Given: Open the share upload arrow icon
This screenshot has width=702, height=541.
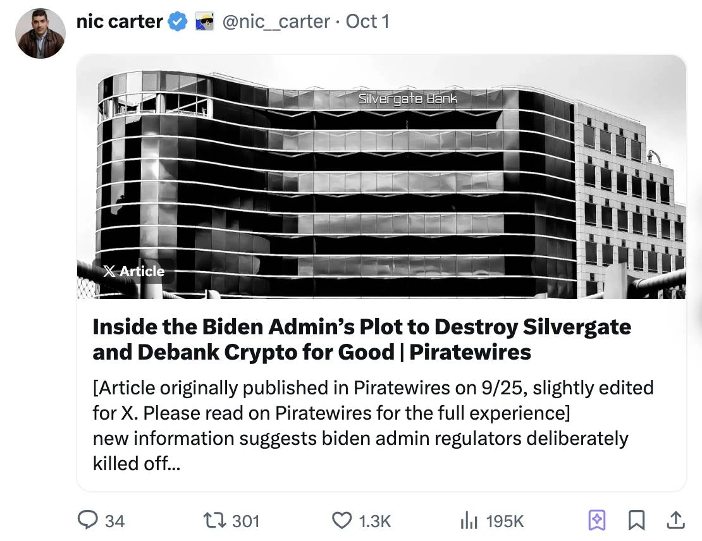Looking at the screenshot, I should [675, 520].
